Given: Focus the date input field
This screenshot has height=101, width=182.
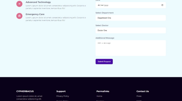Looking at the screenshot, I should (131, 5).
